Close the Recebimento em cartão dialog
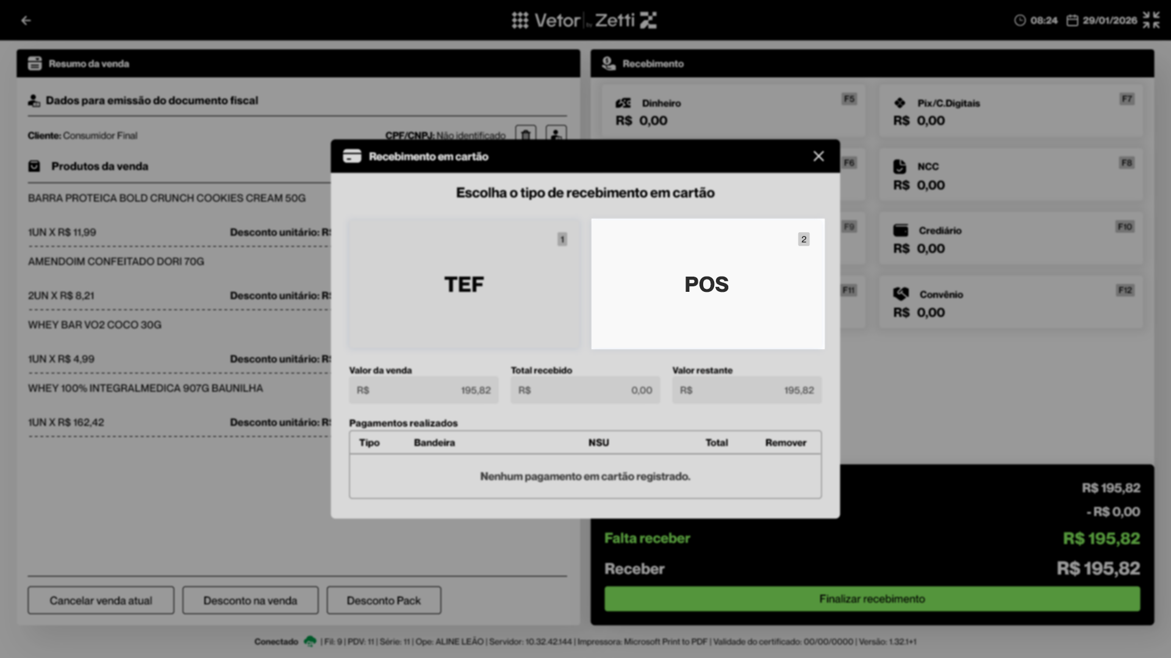The image size is (1171, 658). click(x=818, y=157)
